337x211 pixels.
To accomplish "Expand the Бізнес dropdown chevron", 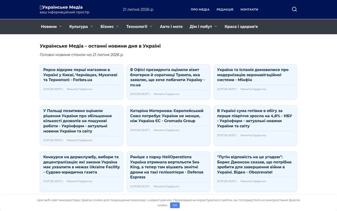I will tap(117, 26).
